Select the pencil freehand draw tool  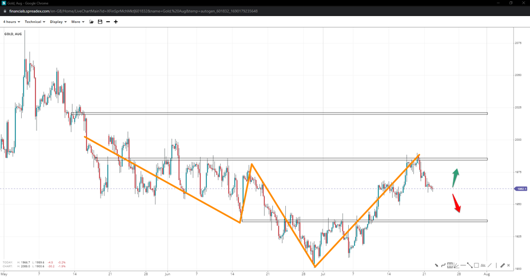click(x=503, y=265)
